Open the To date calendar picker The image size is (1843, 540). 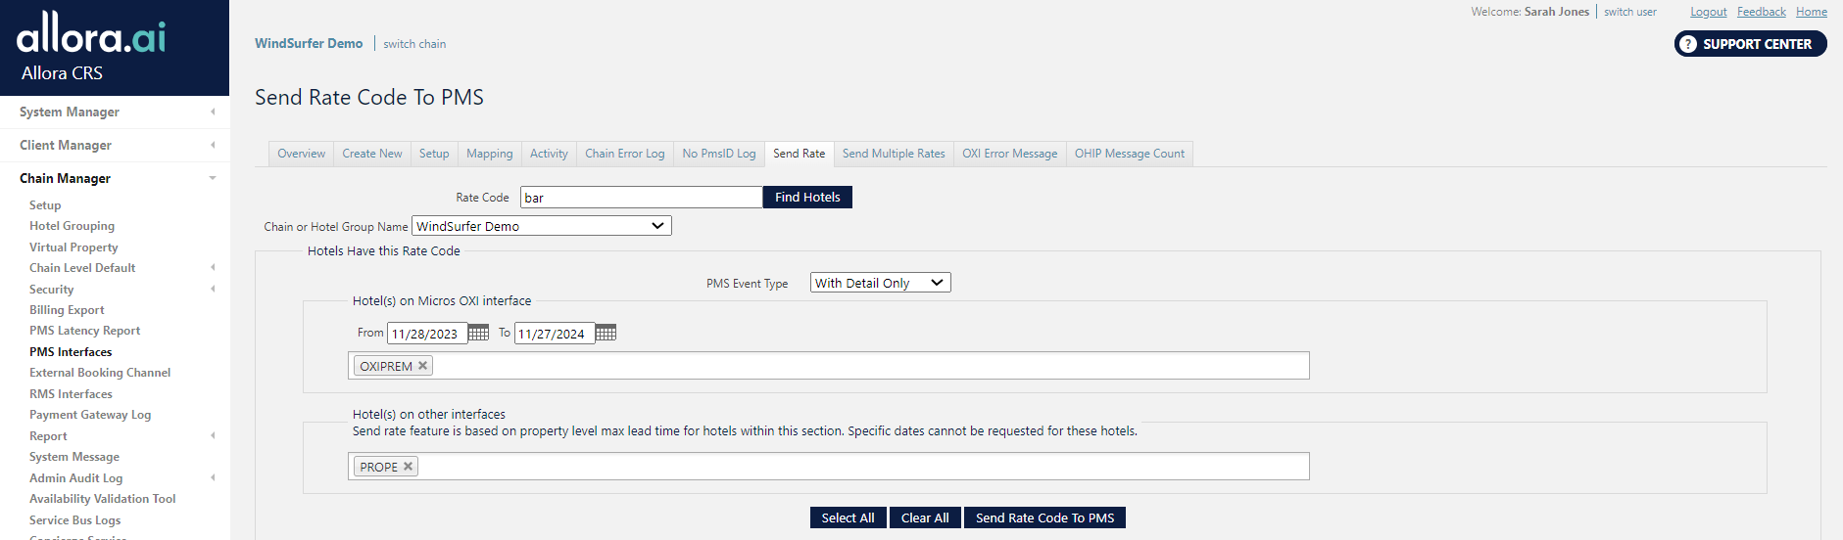(606, 333)
